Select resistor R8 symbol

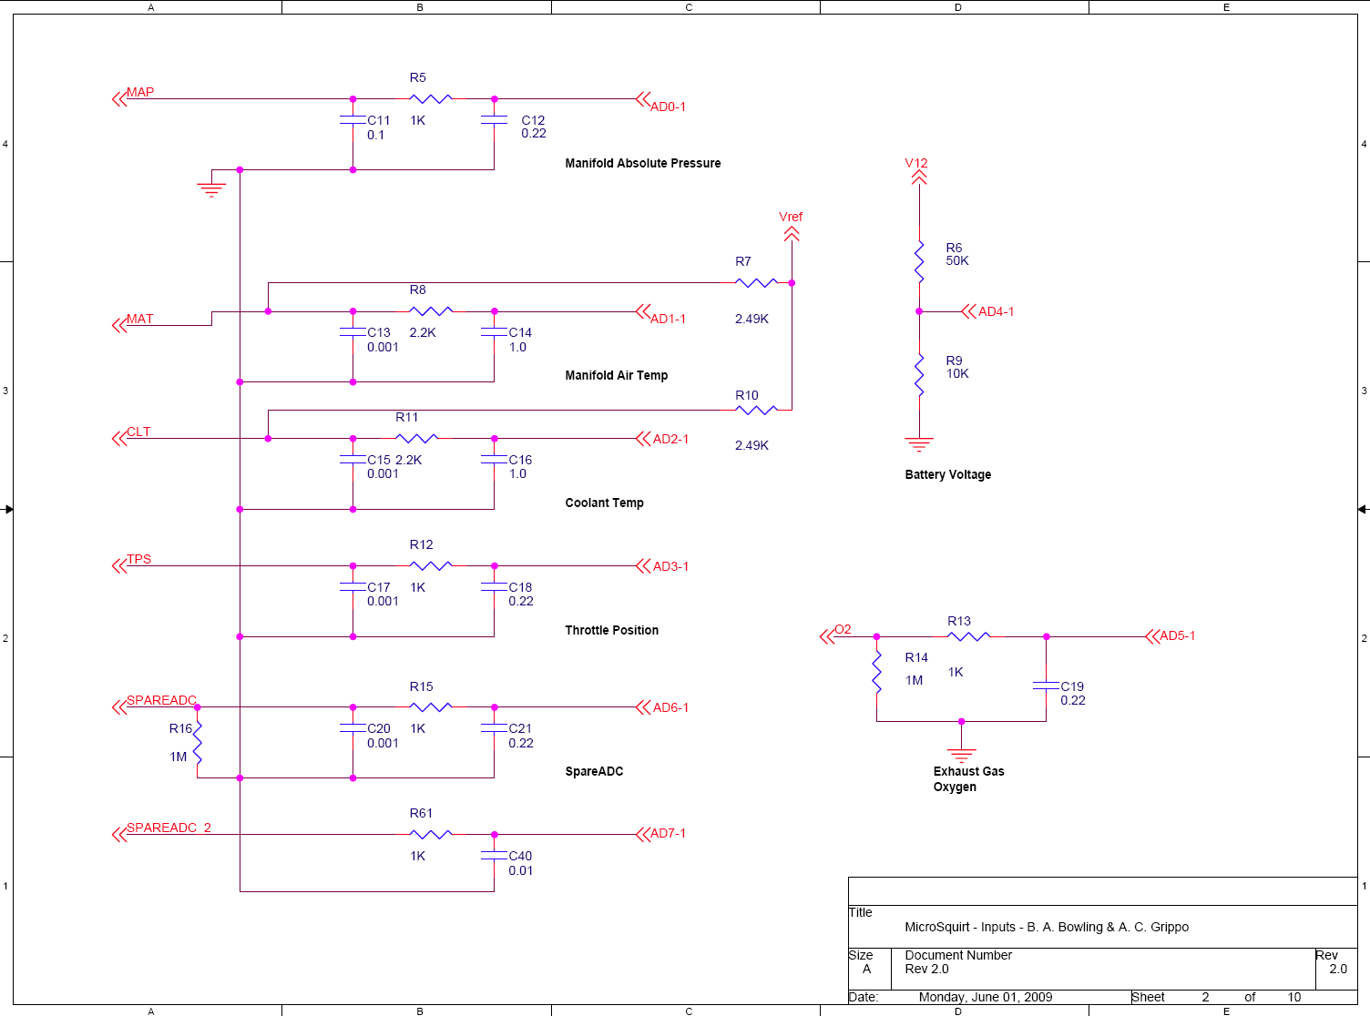click(431, 311)
